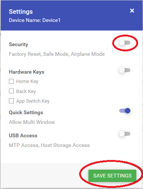Check the Home Key checkbox
This screenshot has width=143, height=189.
click(x=11, y=81)
